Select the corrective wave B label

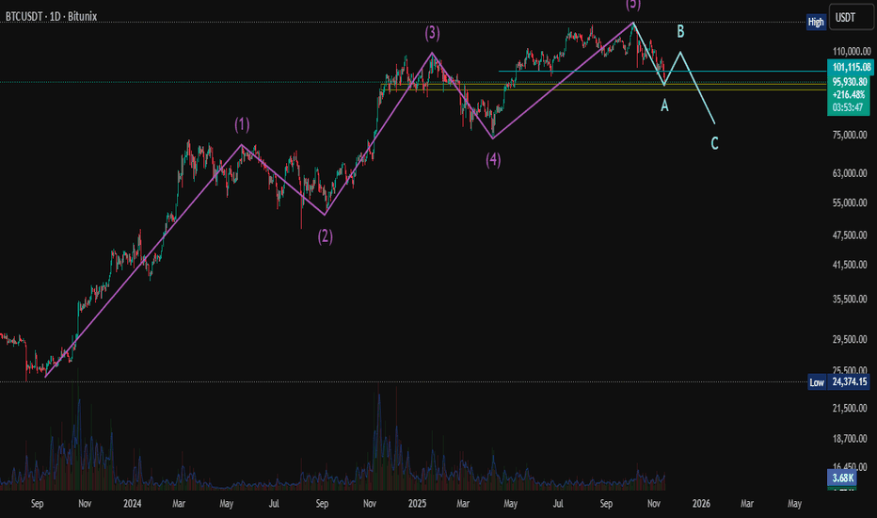click(680, 31)
